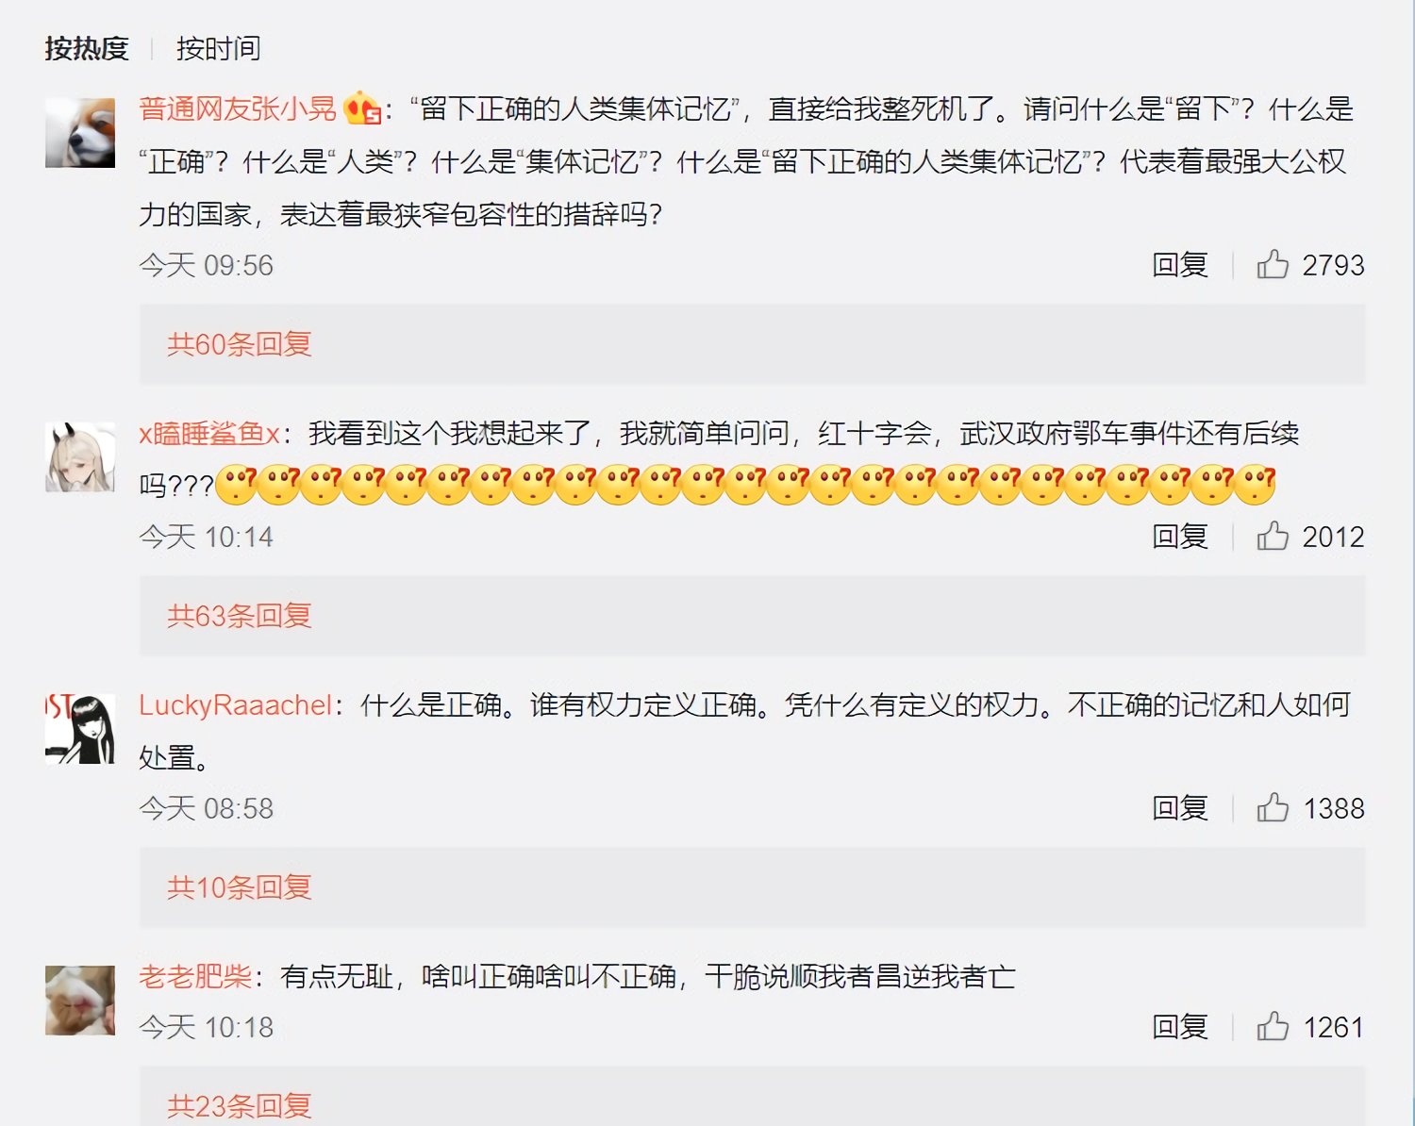
Task: Switch to 按时间 sorting tab
Action: pyautogui.click(x=218, y=48)
